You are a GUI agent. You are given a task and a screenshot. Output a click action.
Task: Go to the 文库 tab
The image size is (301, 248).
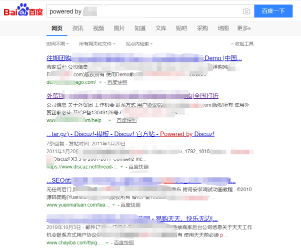160,28
